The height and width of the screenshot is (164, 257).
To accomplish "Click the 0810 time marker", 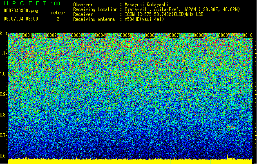I will [x=248, y=35].
